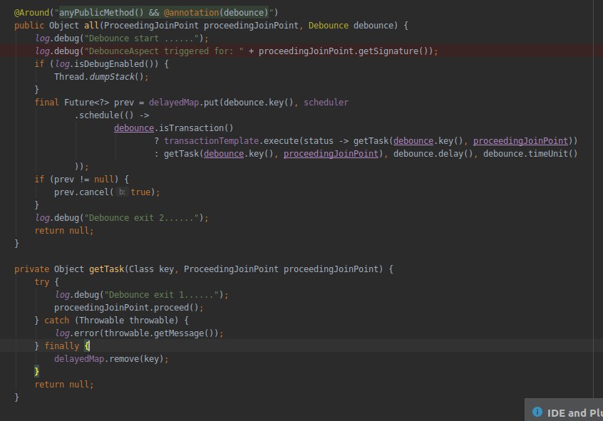The width and height of the screenshot is (603, 421).
Task: Click the try keyword
Action: tap(42, 282)
